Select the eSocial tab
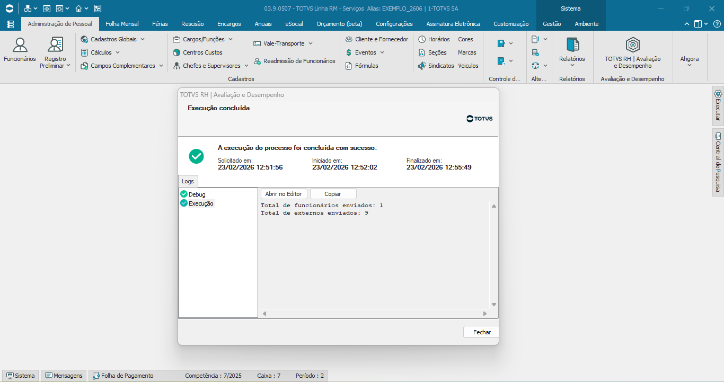The width and height of the screenshot is (724, 382). pyautogui.click(x=294, y=24)
